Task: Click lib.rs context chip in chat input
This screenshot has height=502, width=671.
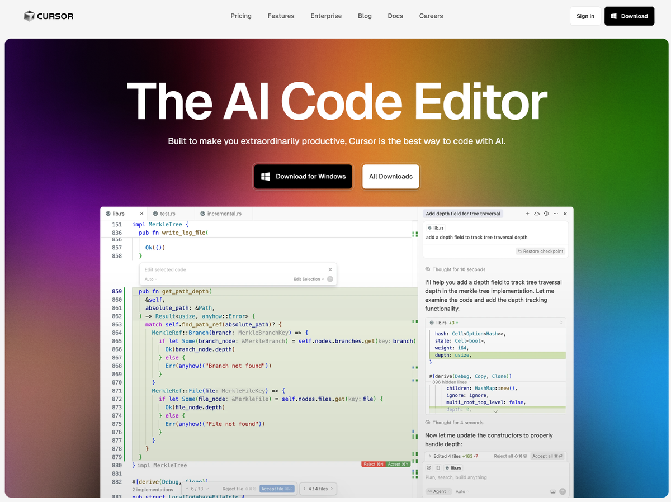Action: [x=453, y=467]
